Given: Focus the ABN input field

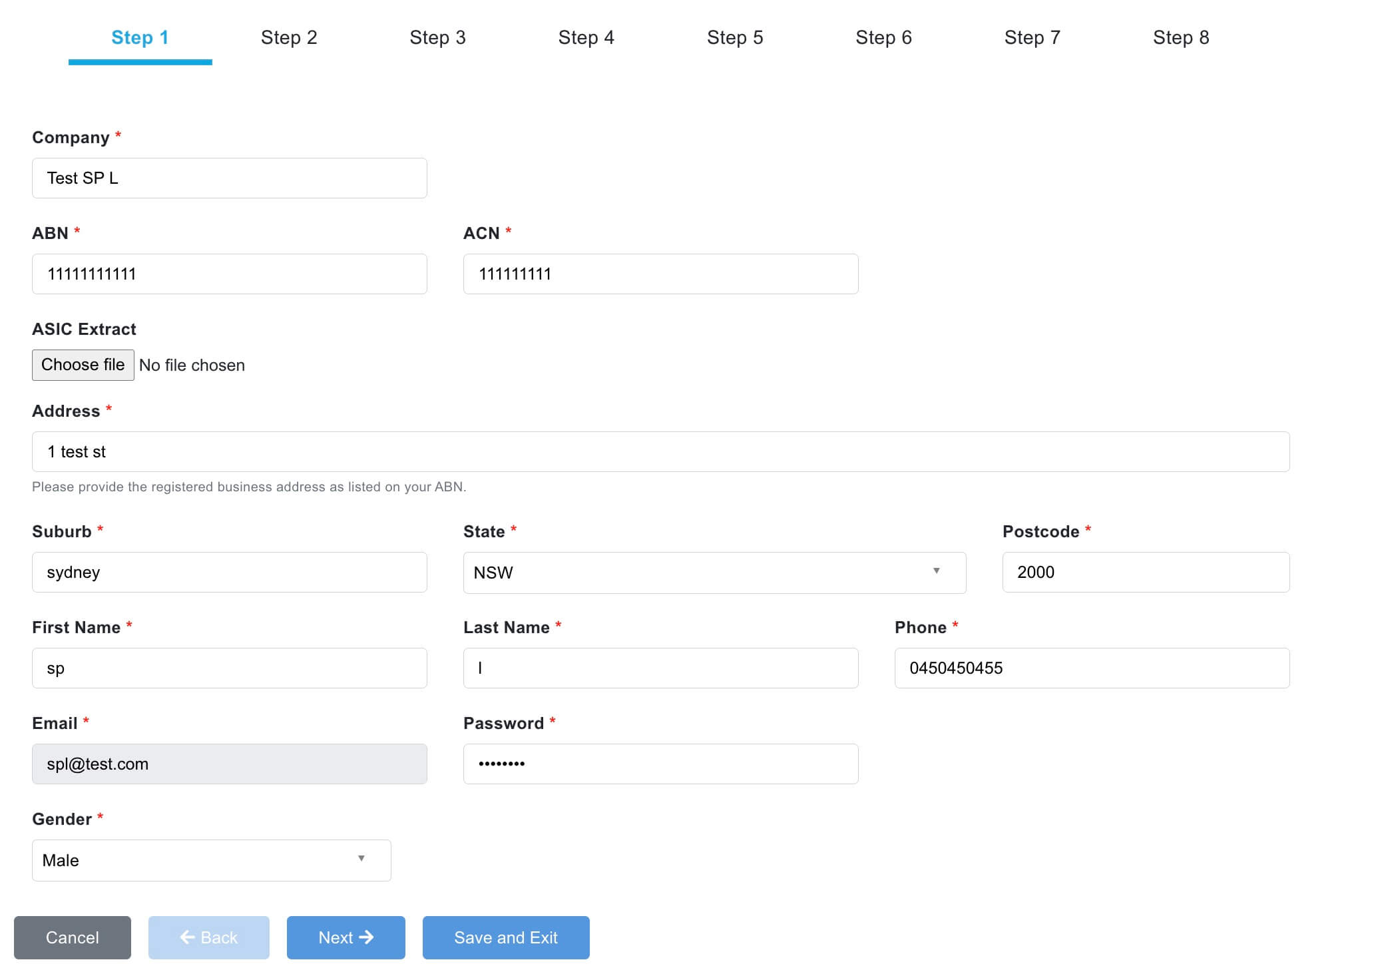Looking at the screenshot, I should pyautogui.click(x=230, y=274).
